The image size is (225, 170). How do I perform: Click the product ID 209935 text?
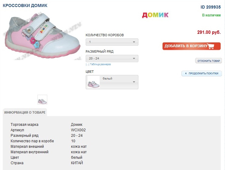pyautogui.click(x=210, y=7)
